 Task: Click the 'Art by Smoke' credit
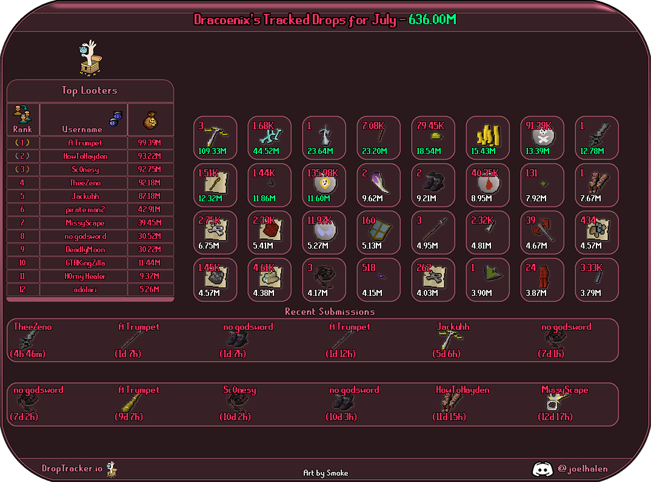326,473
